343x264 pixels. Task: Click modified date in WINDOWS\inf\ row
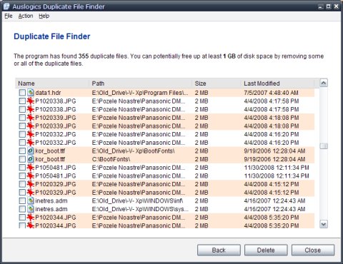click(274, 201)
